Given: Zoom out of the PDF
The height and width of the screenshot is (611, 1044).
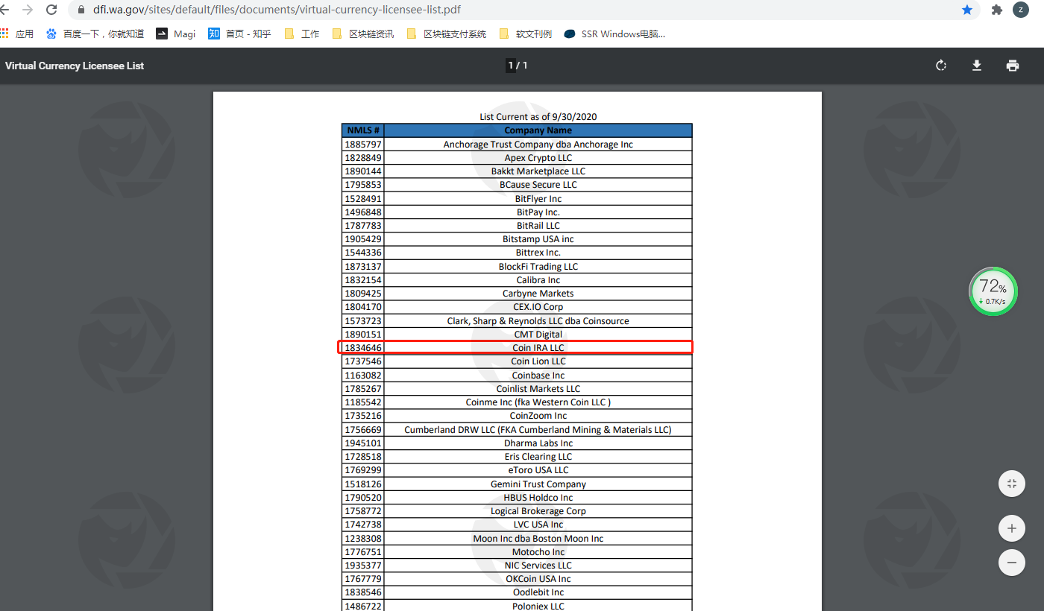Looking at the screenshot, I should point(1011,563).
